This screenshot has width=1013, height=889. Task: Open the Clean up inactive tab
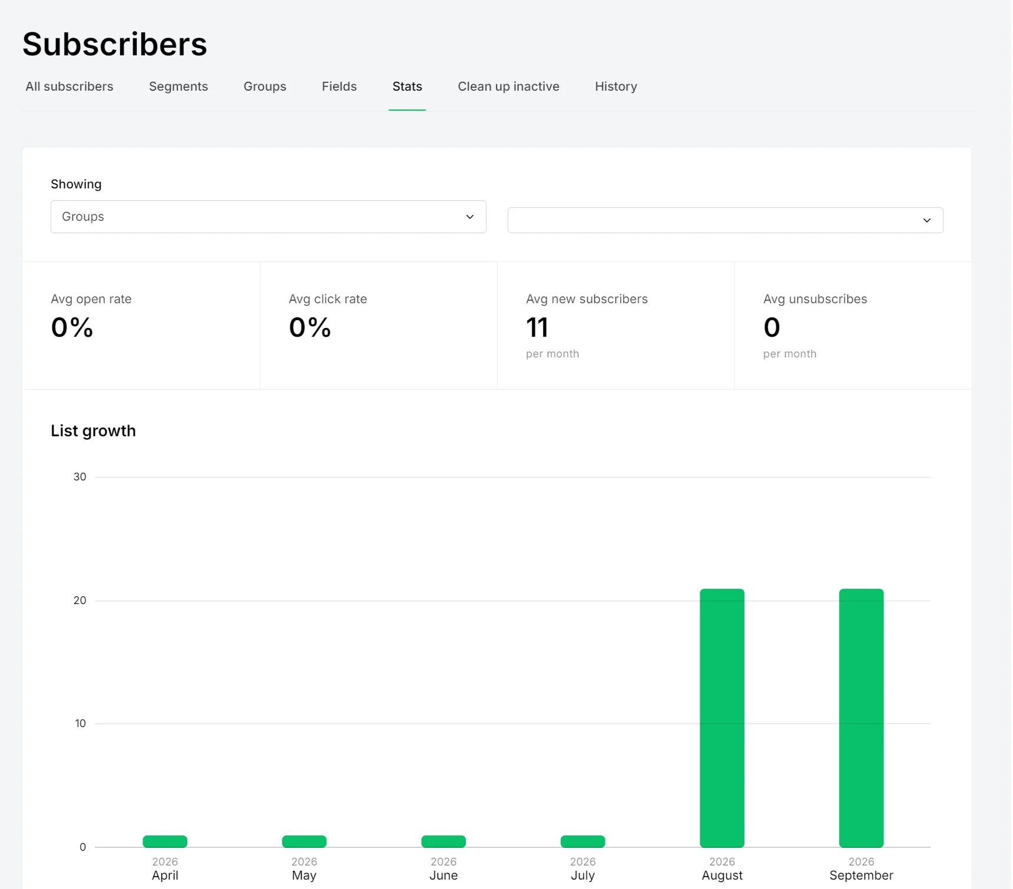coord(509,87)
